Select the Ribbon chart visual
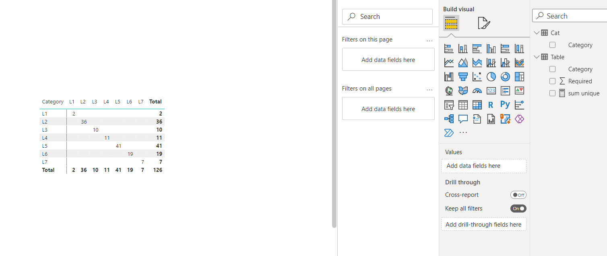 (519, 63)
